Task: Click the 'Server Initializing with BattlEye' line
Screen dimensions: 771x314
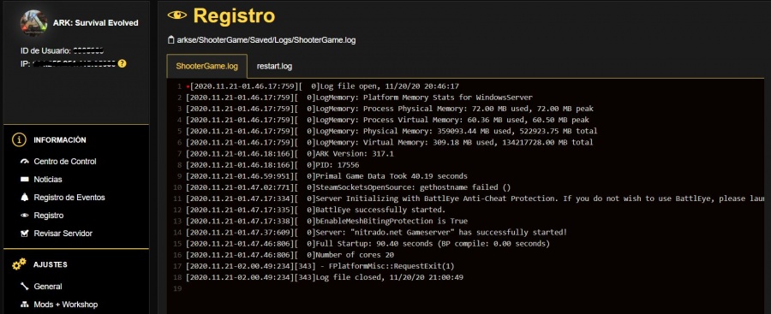Action: pos(474,198)
